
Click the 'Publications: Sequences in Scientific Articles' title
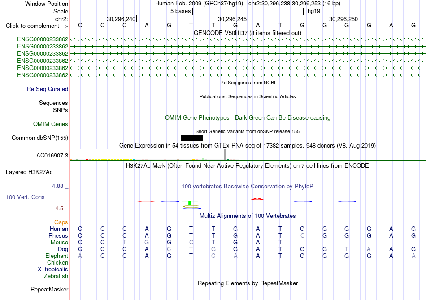click(x=248, y=96)
